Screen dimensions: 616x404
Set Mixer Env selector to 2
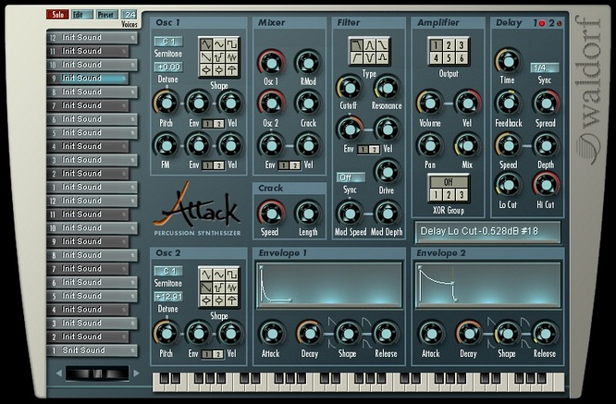tap(295, 165)
